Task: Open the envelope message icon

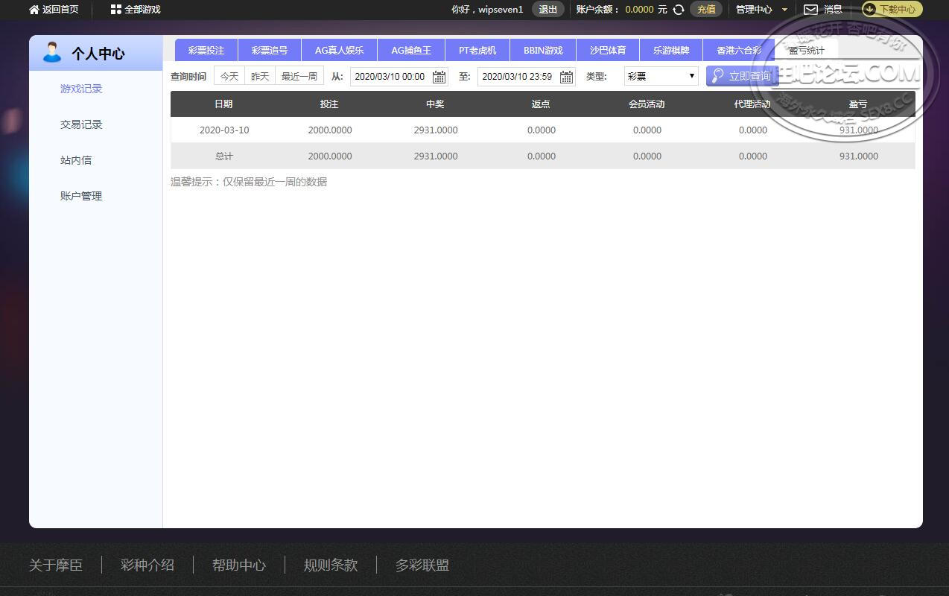Action: [x=810, y=10]
